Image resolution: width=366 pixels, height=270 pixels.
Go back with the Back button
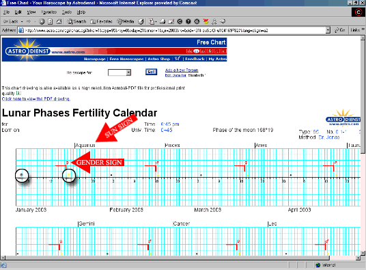click(x=10, y=21)
